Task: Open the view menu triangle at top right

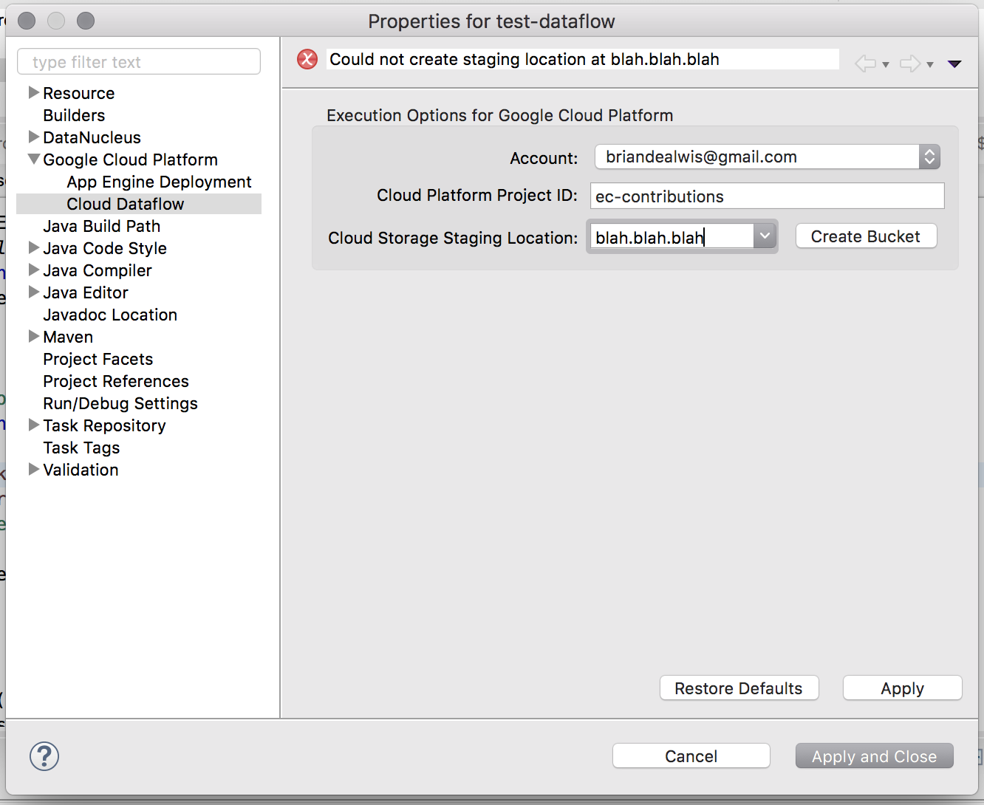Action: pyautogui.click(x=954, y=64)
